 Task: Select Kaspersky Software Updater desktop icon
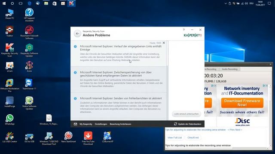[x=29, y=50]
